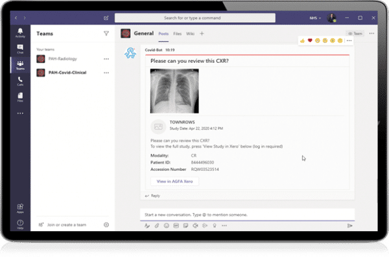Image resolution: width=389 pixels, height=257 pixels.
Task: Start a Meet now video icon
Action: tap(195, 225)
